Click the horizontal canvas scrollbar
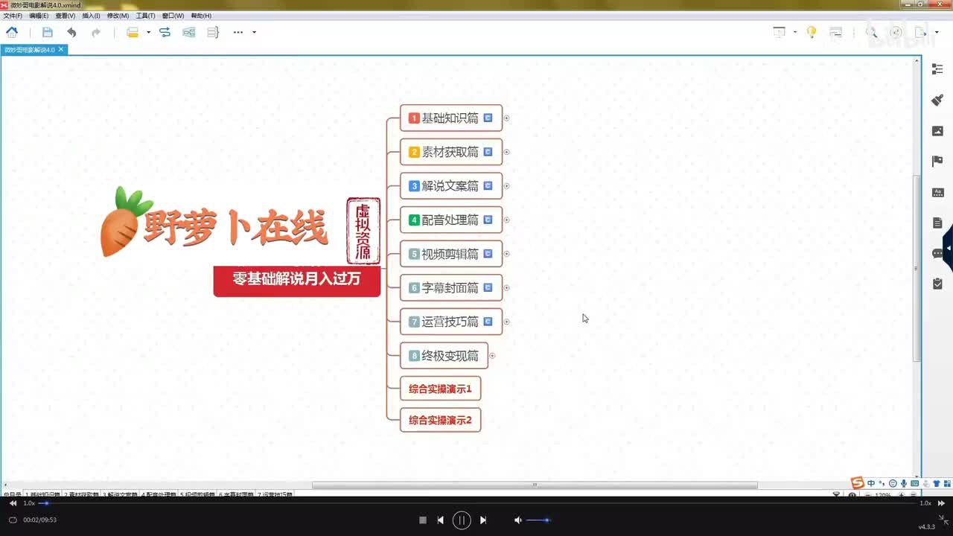This screenshot has width=953, height=536. coord(535,485)
